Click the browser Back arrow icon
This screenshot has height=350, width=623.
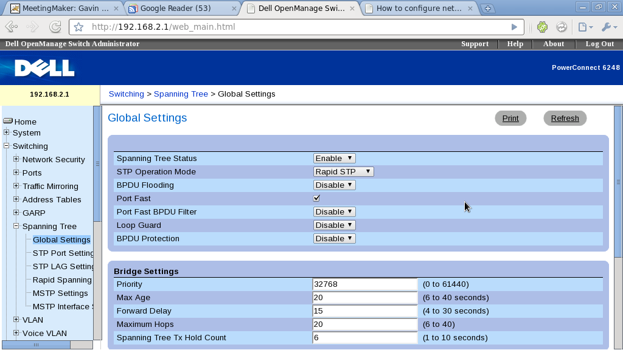pos(12,27)
